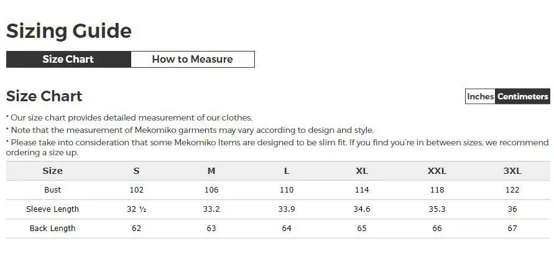
Task: Click the L size column header
Action: pos(286,171)
